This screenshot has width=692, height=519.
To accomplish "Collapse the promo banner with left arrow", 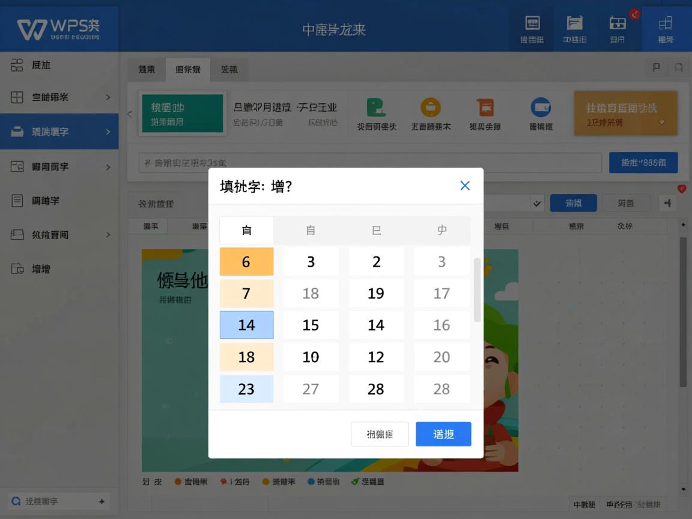I will [130, 113].
